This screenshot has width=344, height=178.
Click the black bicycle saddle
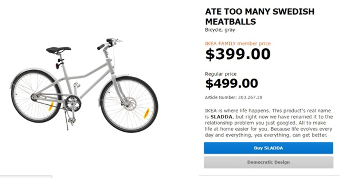click(x=58, y=50)
